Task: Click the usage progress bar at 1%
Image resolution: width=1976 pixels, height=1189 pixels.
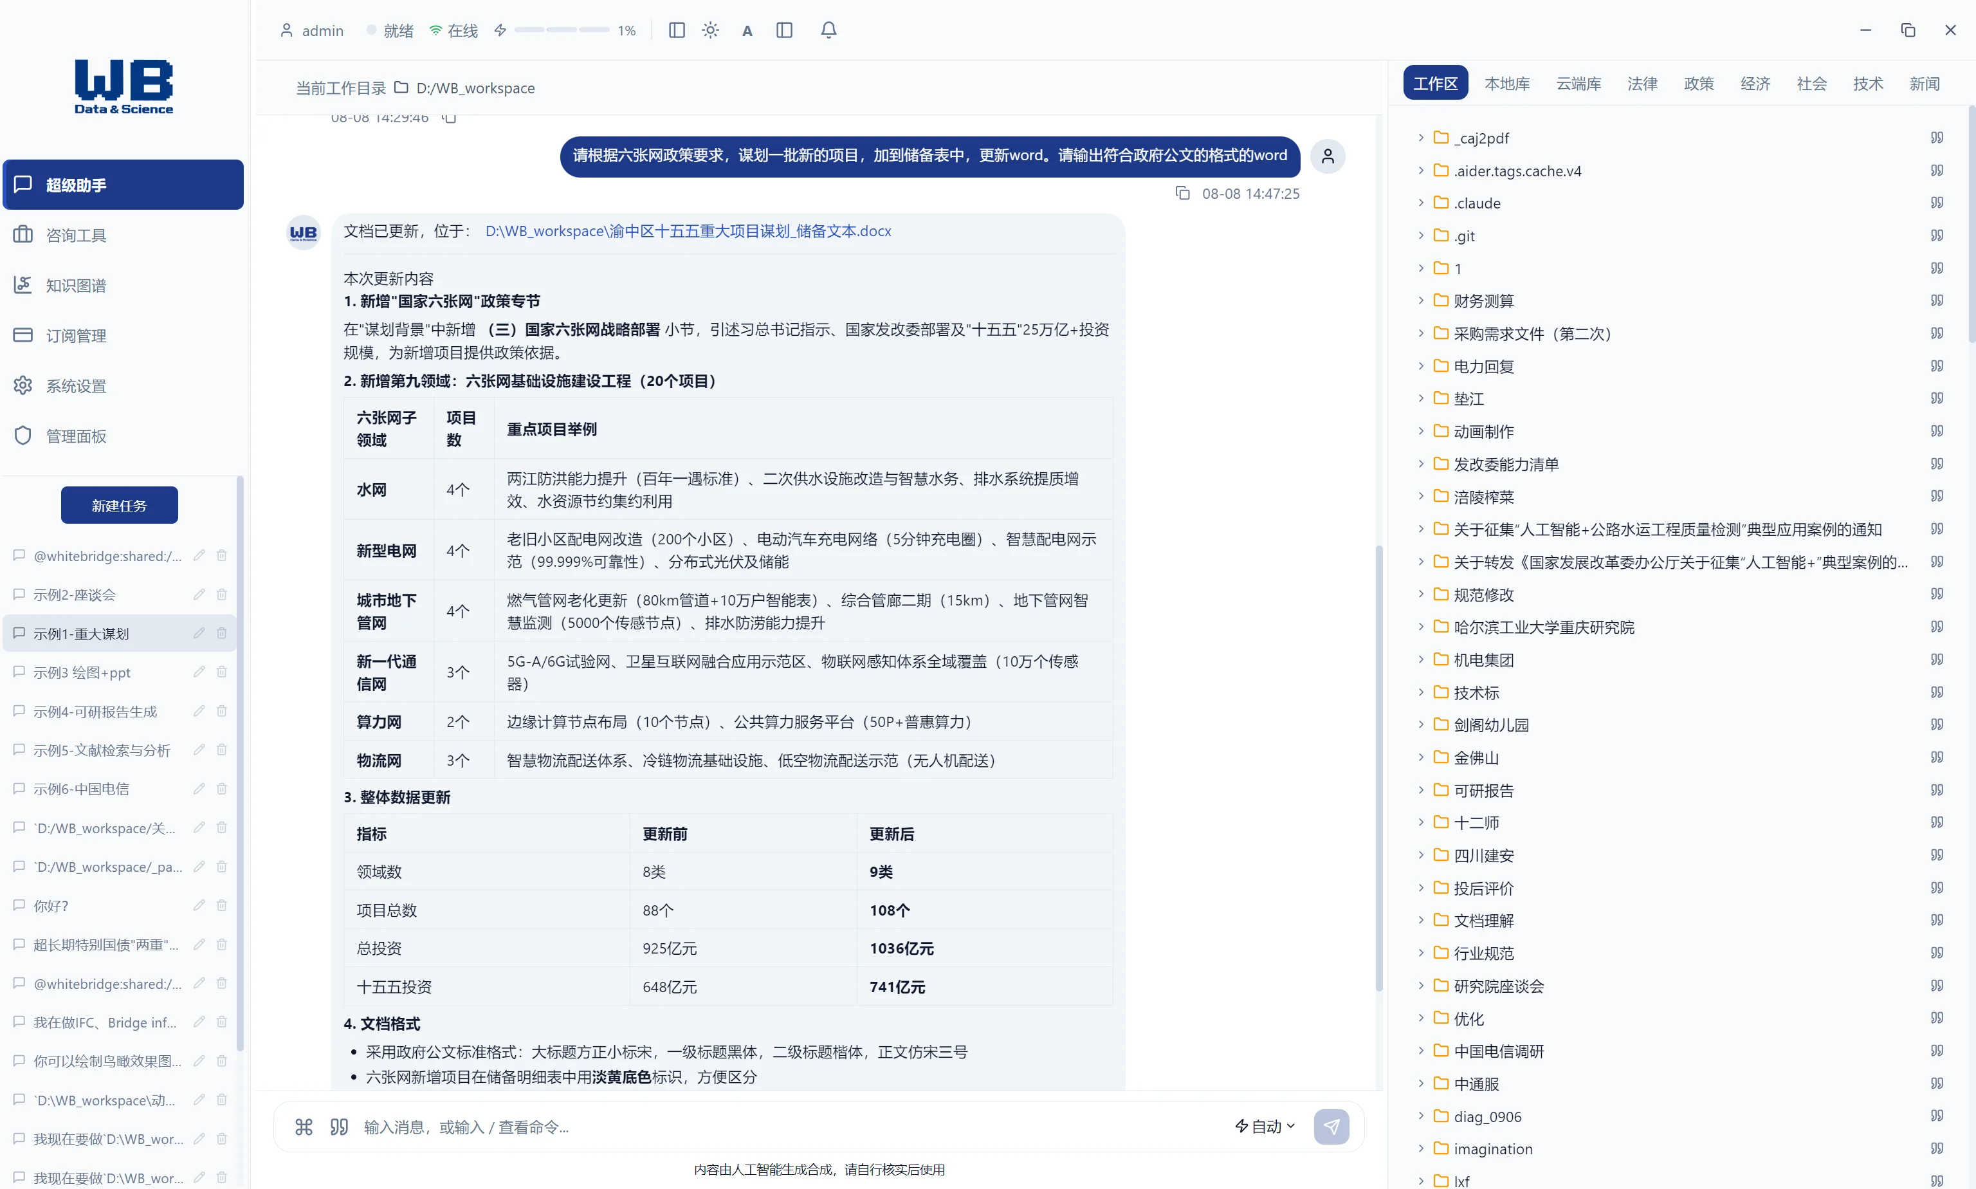Action: [562, 30]
